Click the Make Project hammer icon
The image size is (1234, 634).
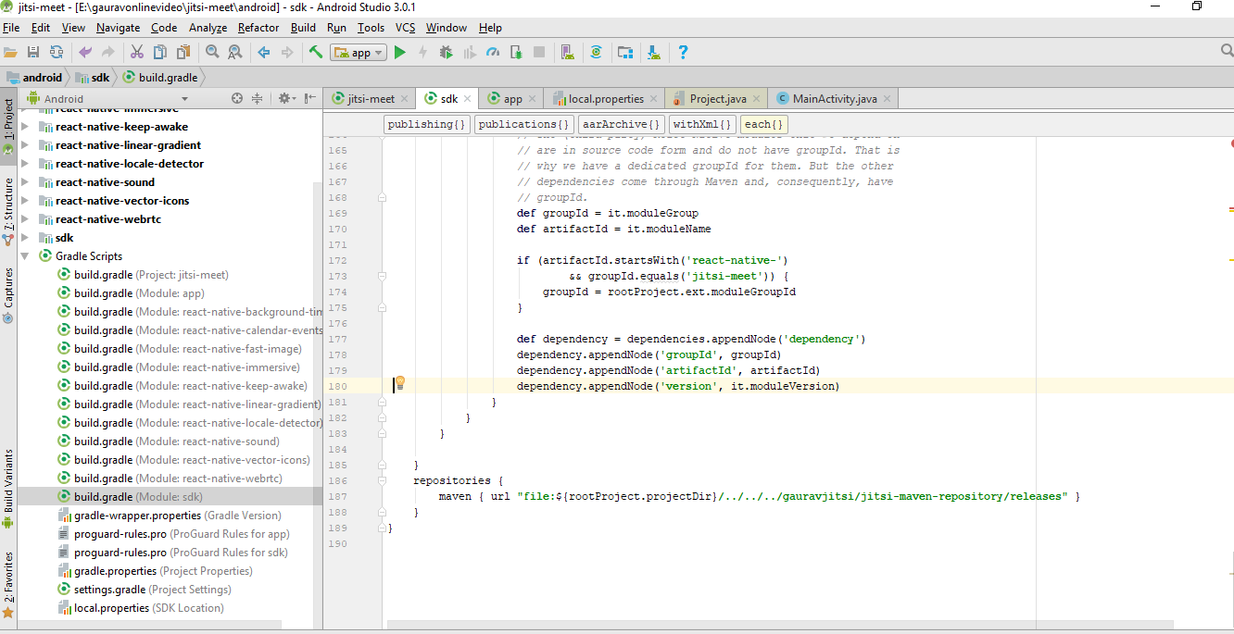tap(313, 53)
